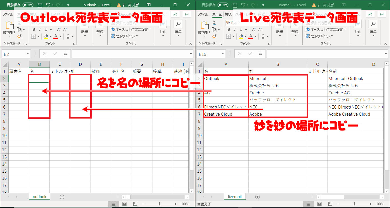Click 100% zoom level in livemail window

coord(379,204)
